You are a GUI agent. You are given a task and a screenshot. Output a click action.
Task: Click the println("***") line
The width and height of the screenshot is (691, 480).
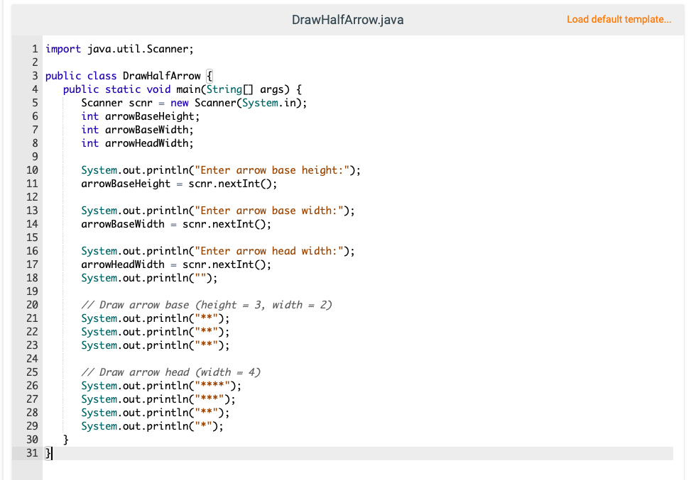tap(158, 399)
